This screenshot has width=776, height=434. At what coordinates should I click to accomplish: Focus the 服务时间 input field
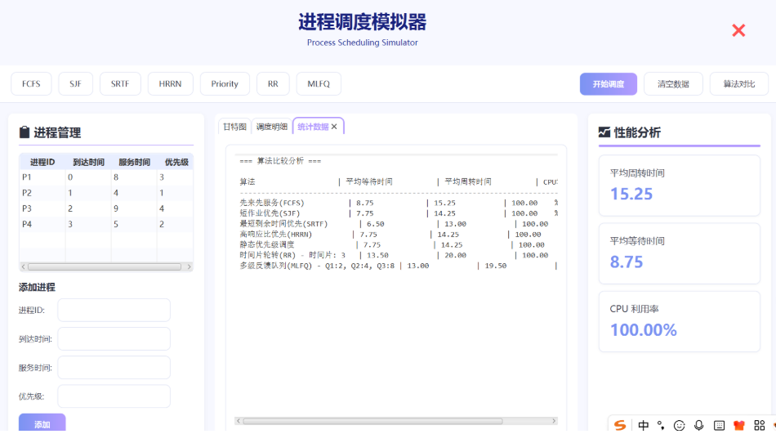tap(114, 368)
